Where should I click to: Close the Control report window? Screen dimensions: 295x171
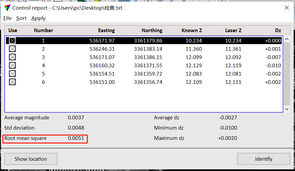point(286,8)
